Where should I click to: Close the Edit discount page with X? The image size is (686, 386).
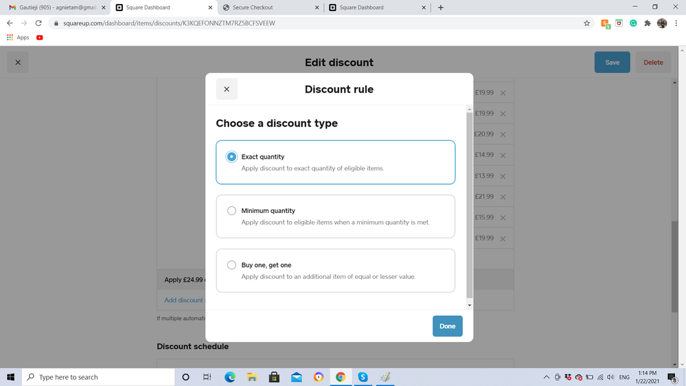point(18,63)
